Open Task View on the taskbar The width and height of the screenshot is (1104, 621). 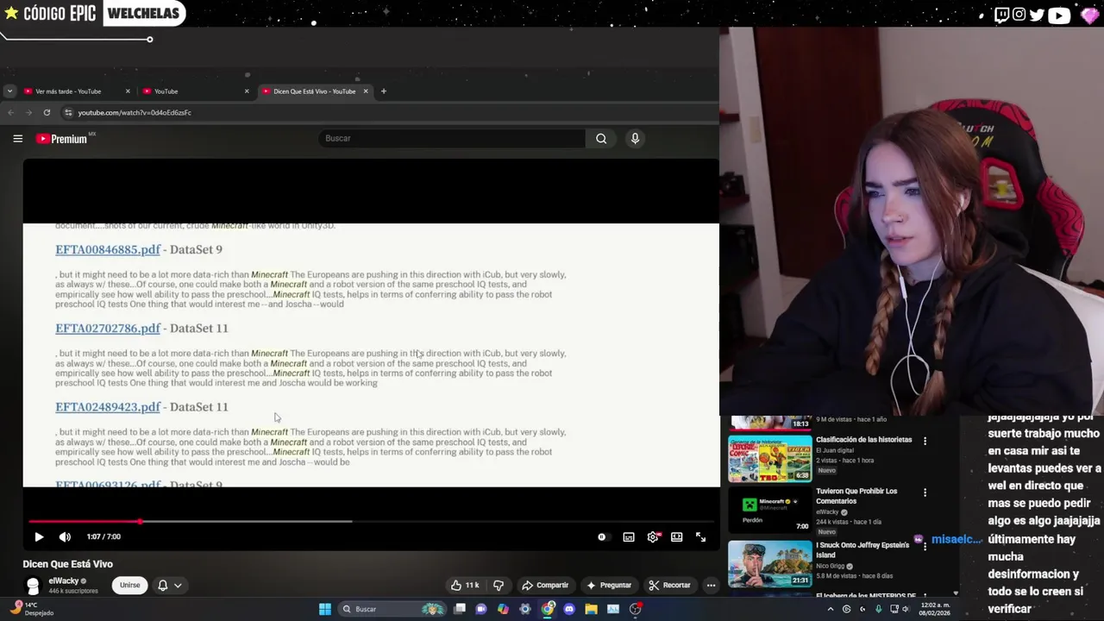click(460, 609)
